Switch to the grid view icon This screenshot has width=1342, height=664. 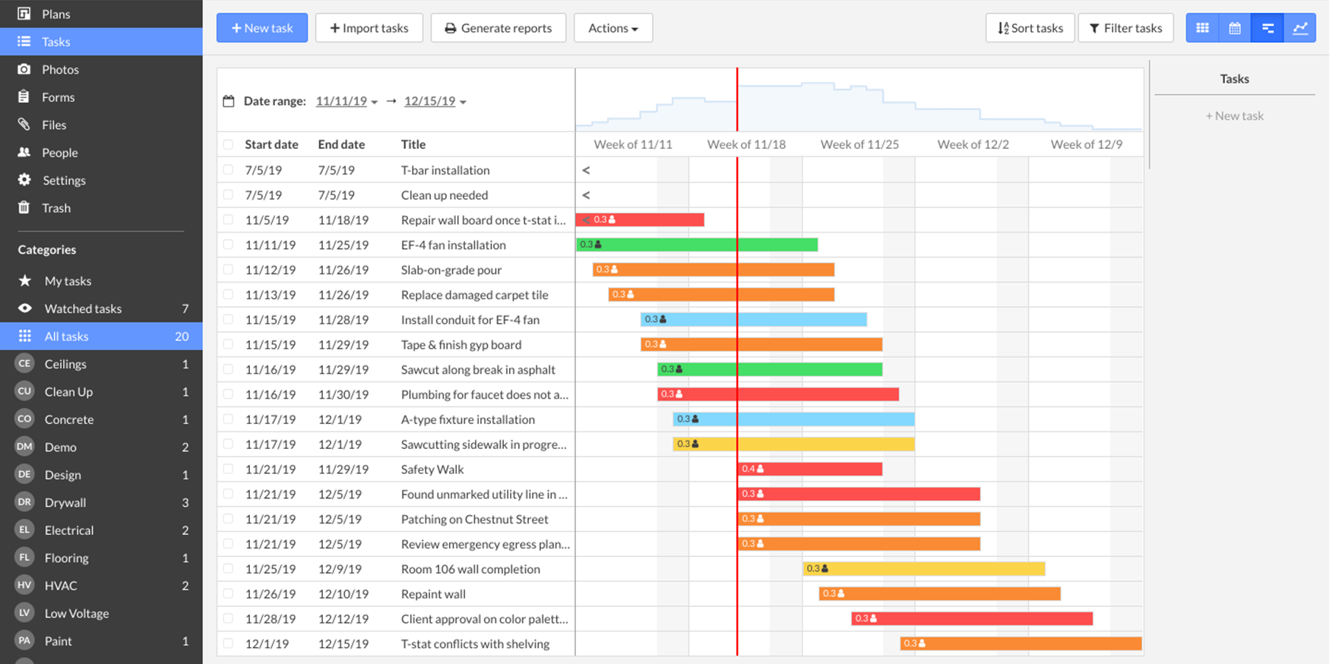(1202, 28)
